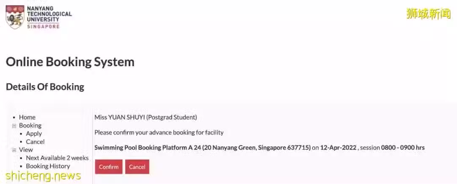Click the NTU lion crest logo
Viewport: 457px width, 184px height.
(x=15, y=17)
